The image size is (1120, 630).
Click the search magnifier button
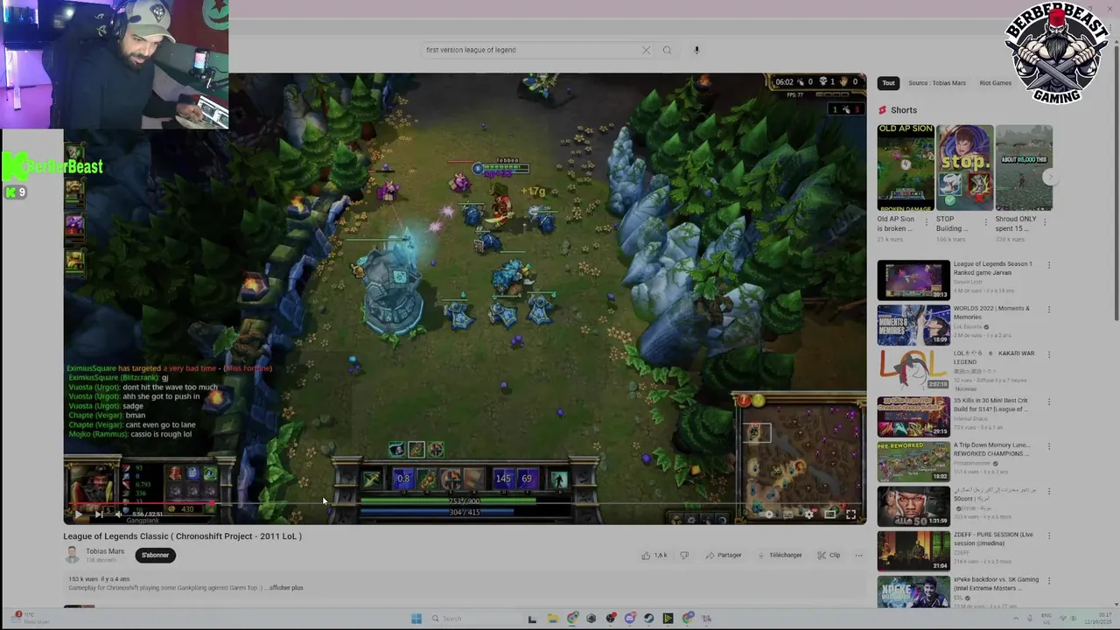[667, 50]
